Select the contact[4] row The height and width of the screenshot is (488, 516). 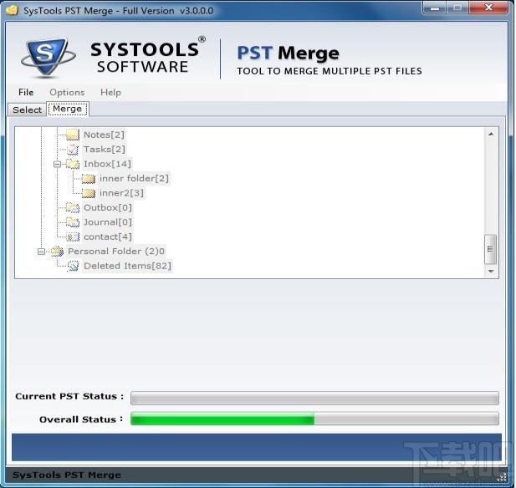pyautogui.click(x=108, y=236)
